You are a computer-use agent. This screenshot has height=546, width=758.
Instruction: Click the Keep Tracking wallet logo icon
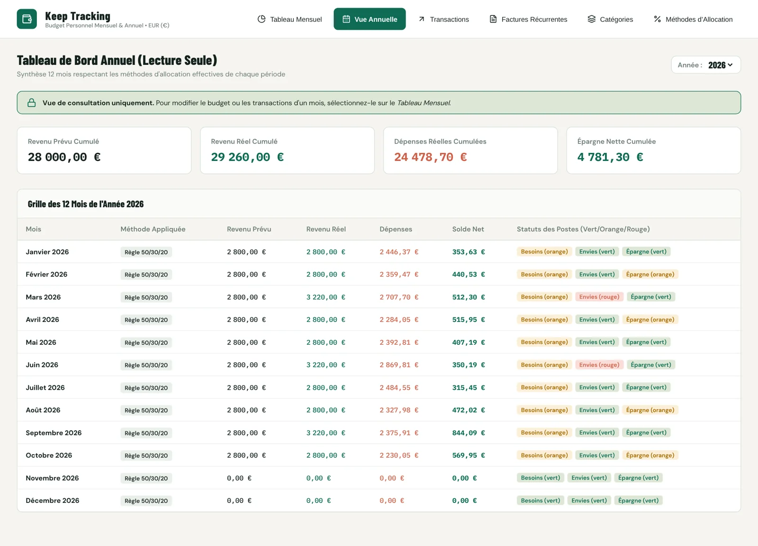point(27,19)
